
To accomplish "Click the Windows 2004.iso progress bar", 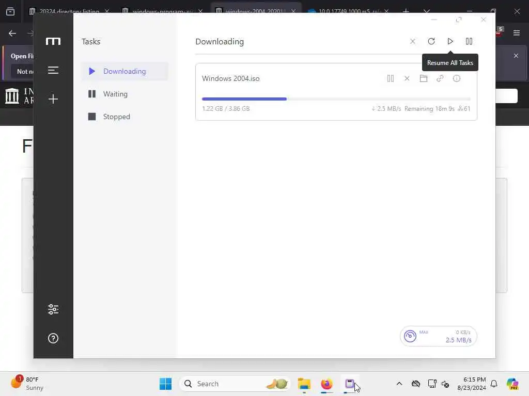I will (x=336, y=99).
